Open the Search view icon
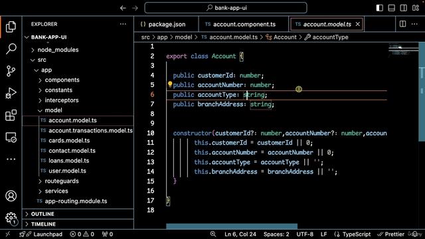Image resolution: width=425 pixels, height=239 pixels. point(11,48)
